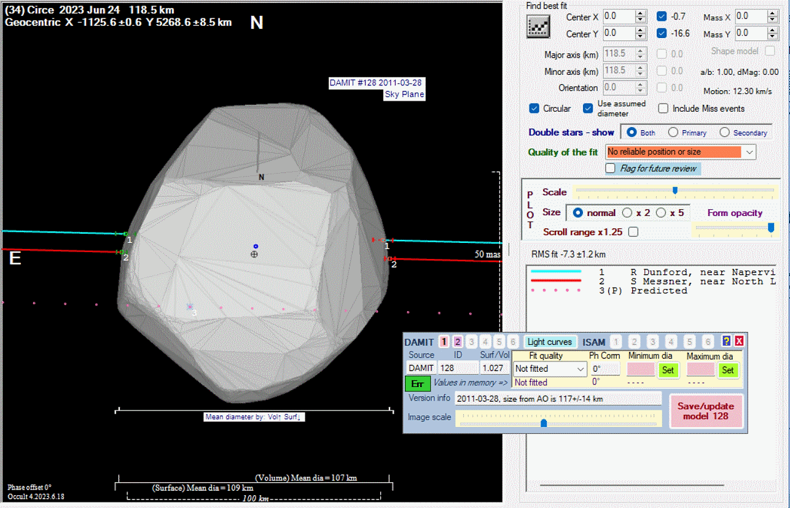The image size is (790, 508).
Task: Click the Center X input field
Action: pos(618,17)
